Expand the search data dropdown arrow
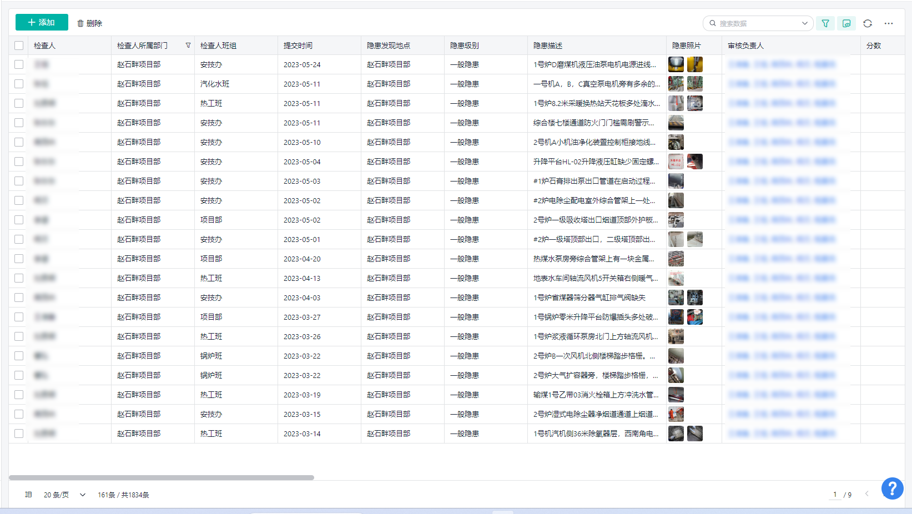The image size is (912, 514). (804, 23)
